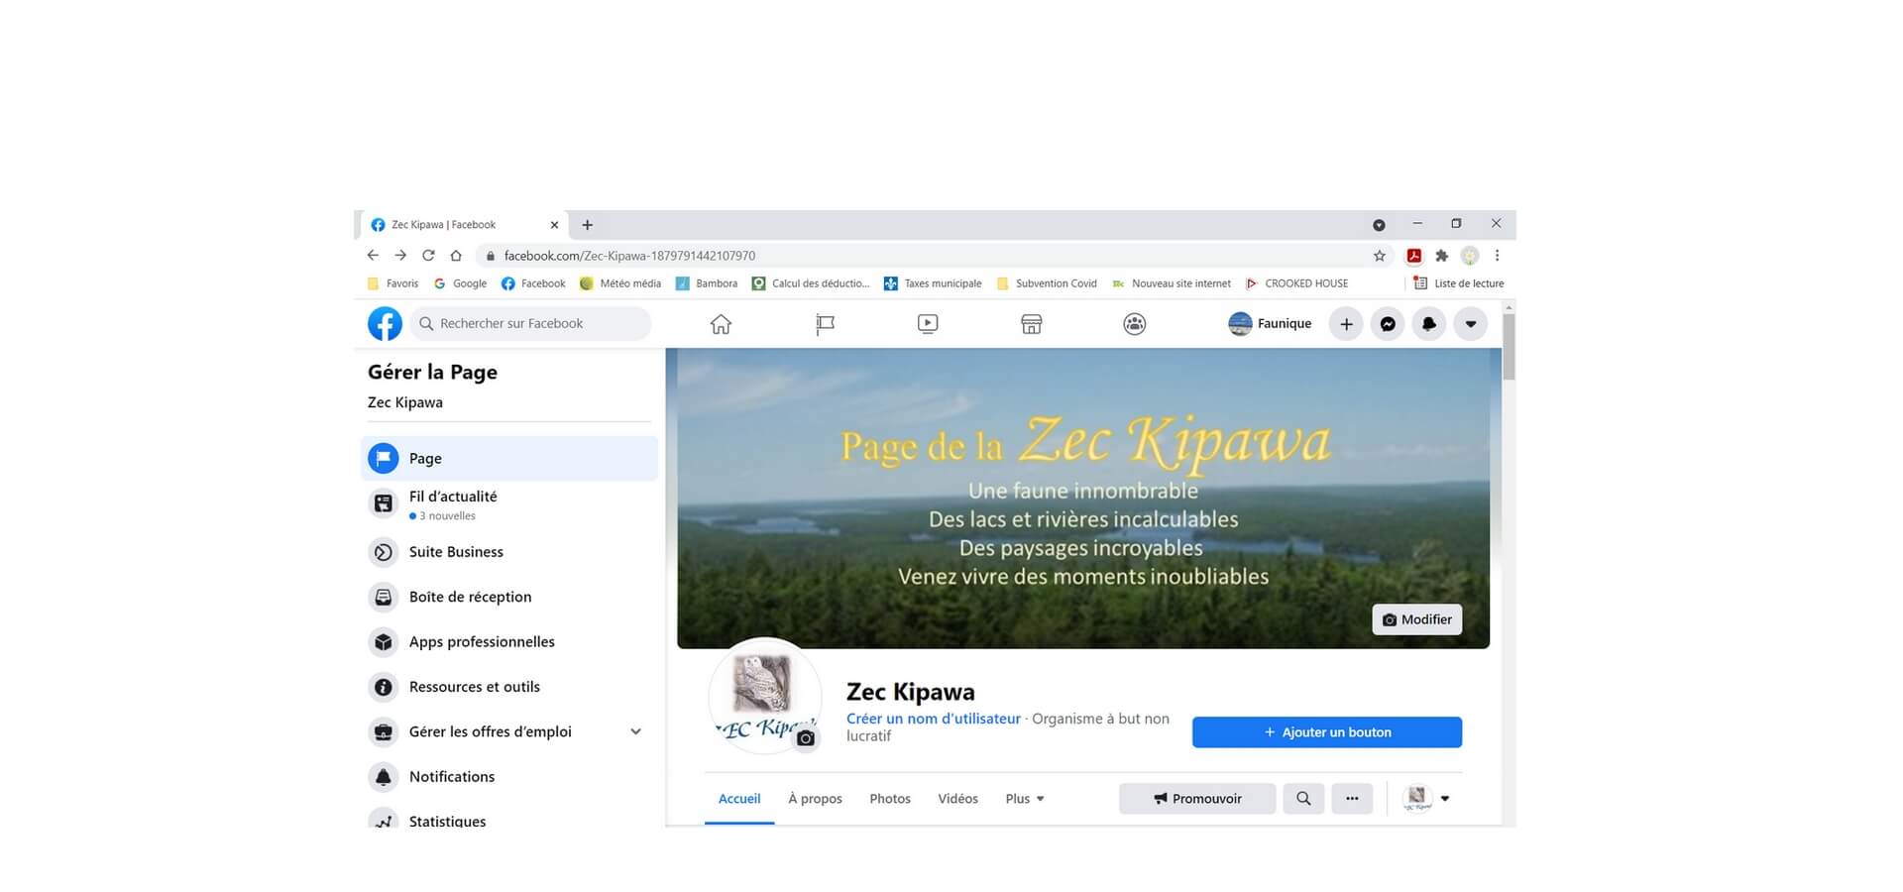
Task: Click the Modifier cover photo button
Action: point(1417,619)
